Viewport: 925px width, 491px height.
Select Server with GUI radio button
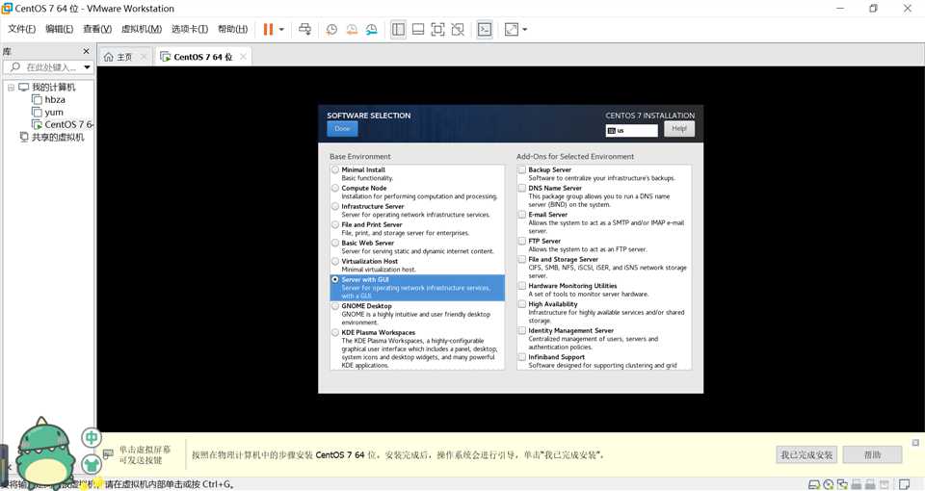coord(335,279)
